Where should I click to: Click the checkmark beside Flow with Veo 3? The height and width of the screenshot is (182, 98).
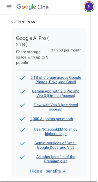pyautogui.click(x=23, y=106)
